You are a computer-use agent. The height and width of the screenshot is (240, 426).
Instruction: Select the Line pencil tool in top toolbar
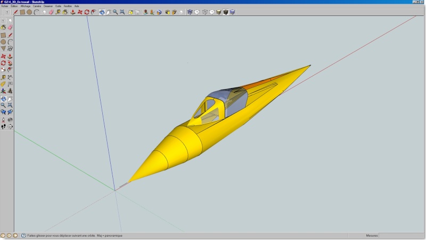click(x=15, y=12)
